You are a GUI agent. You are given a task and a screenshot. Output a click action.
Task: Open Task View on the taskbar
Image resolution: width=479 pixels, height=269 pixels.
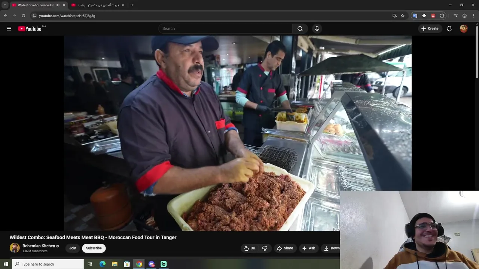coord(90,264)
